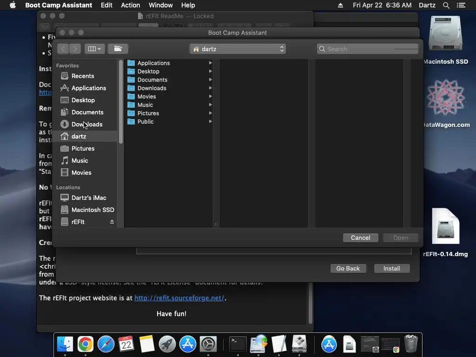This screenshot has width=476, height=357.
Task: Select the Movies folder in the column list
Action: pyautogui.click(x=169, y=96)
